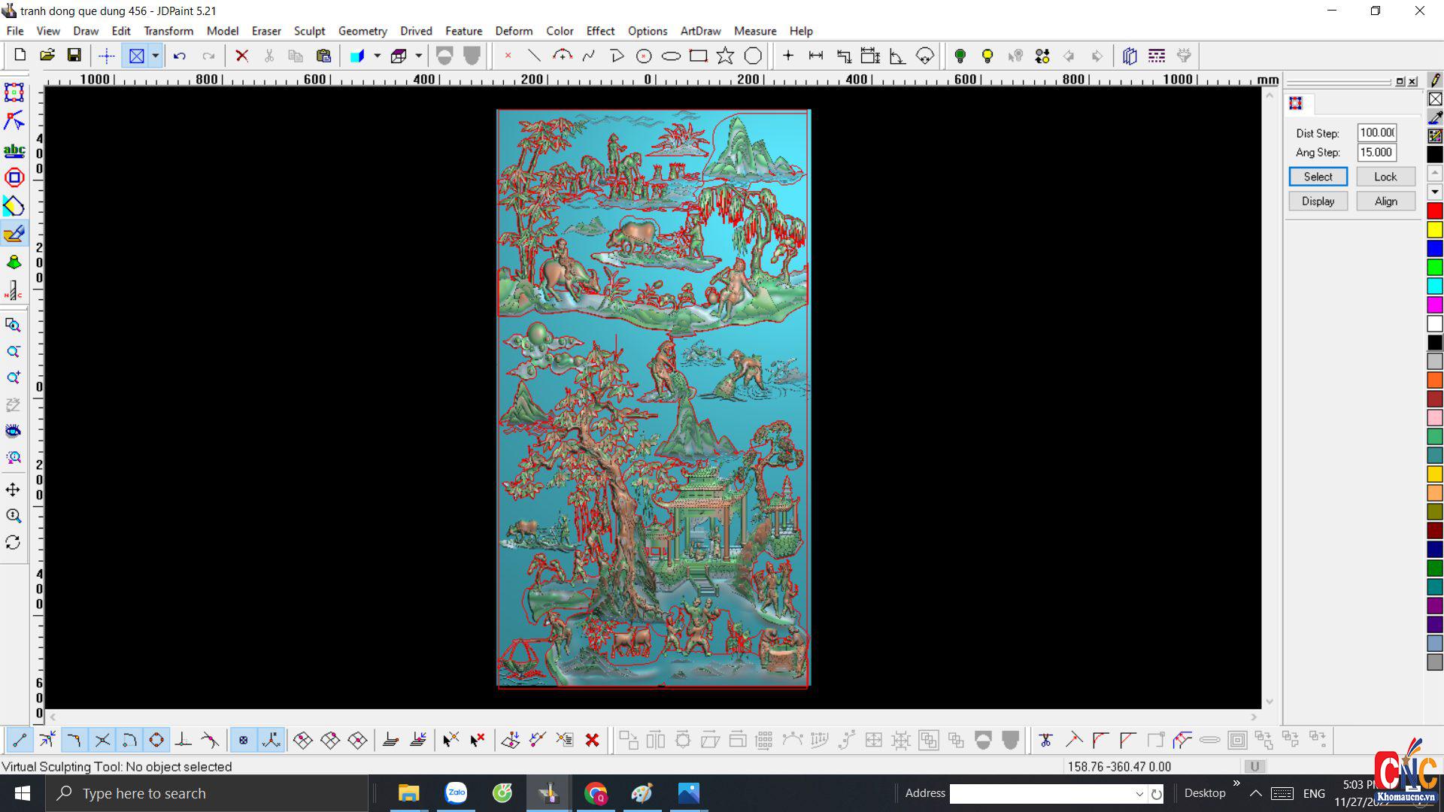Select the star shape drawing tool
The height and width of the screenshot is (812, 1444).
pos(725,56)
